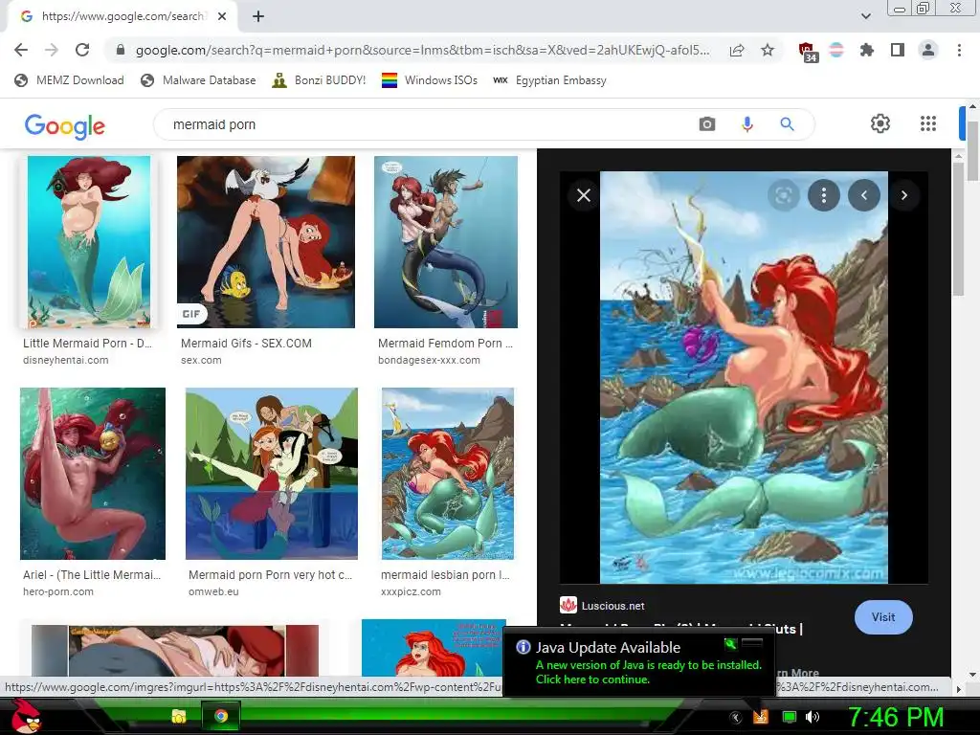Screen dimensions: 980x735
Task: Open the striped flag extension icon
Action: (x=836, y=50)
